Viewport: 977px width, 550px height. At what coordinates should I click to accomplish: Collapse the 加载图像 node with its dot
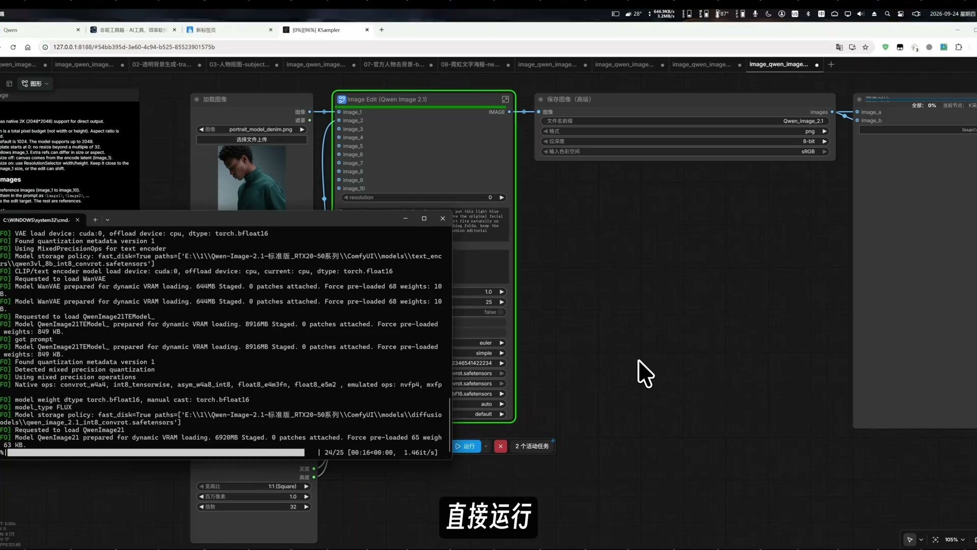click(x=196, y=99)
